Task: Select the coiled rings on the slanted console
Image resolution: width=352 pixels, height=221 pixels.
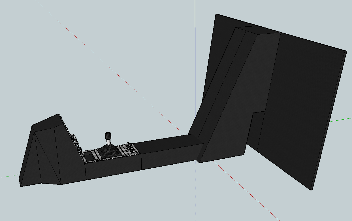Action: click(x=75, y=140)
